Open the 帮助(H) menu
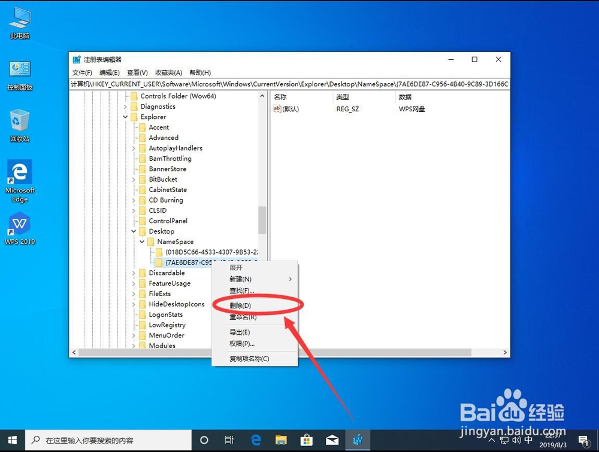 (200, 72)
